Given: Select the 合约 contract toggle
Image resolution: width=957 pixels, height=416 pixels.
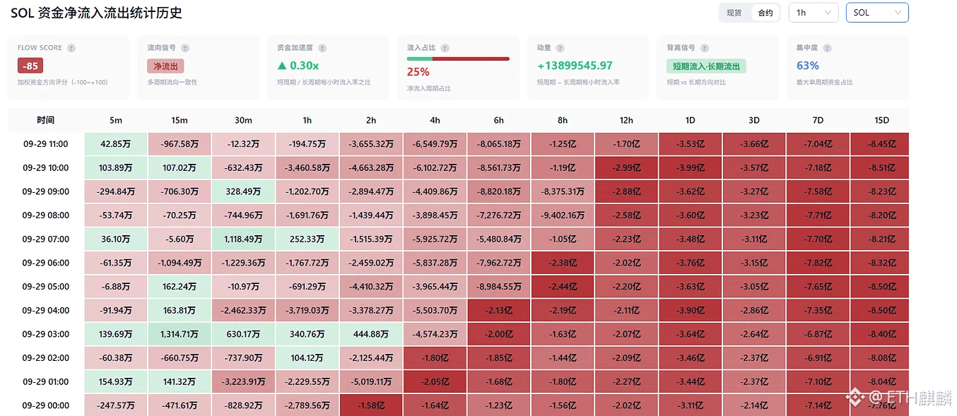Looking at the screenshot, I should coord(765,13).
